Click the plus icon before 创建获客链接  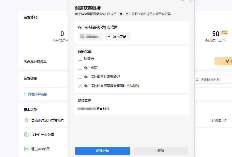click(25, 94)
